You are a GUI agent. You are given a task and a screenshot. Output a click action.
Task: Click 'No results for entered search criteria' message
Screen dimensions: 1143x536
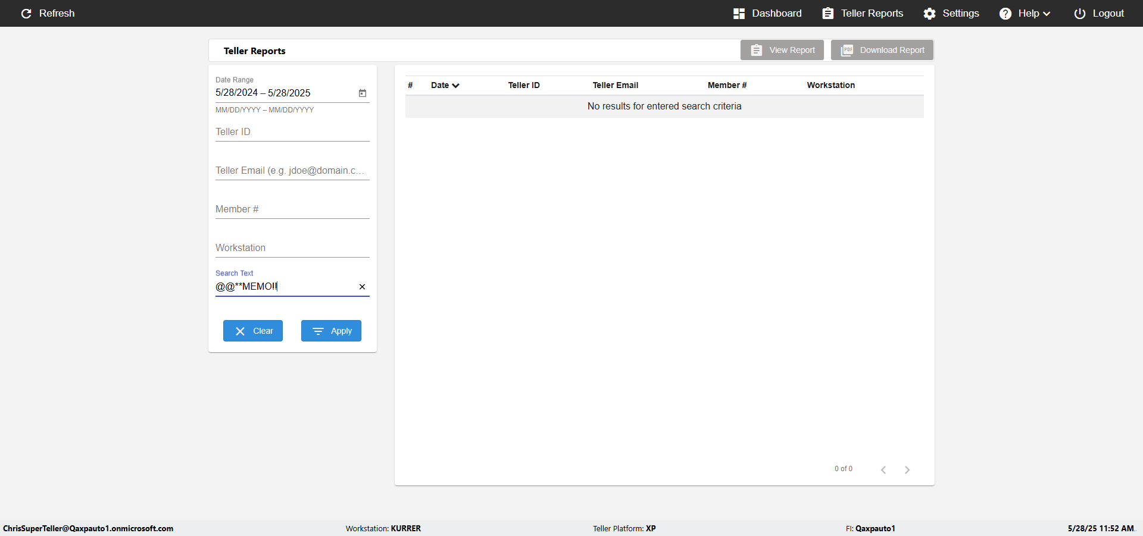tap(664, 106)
